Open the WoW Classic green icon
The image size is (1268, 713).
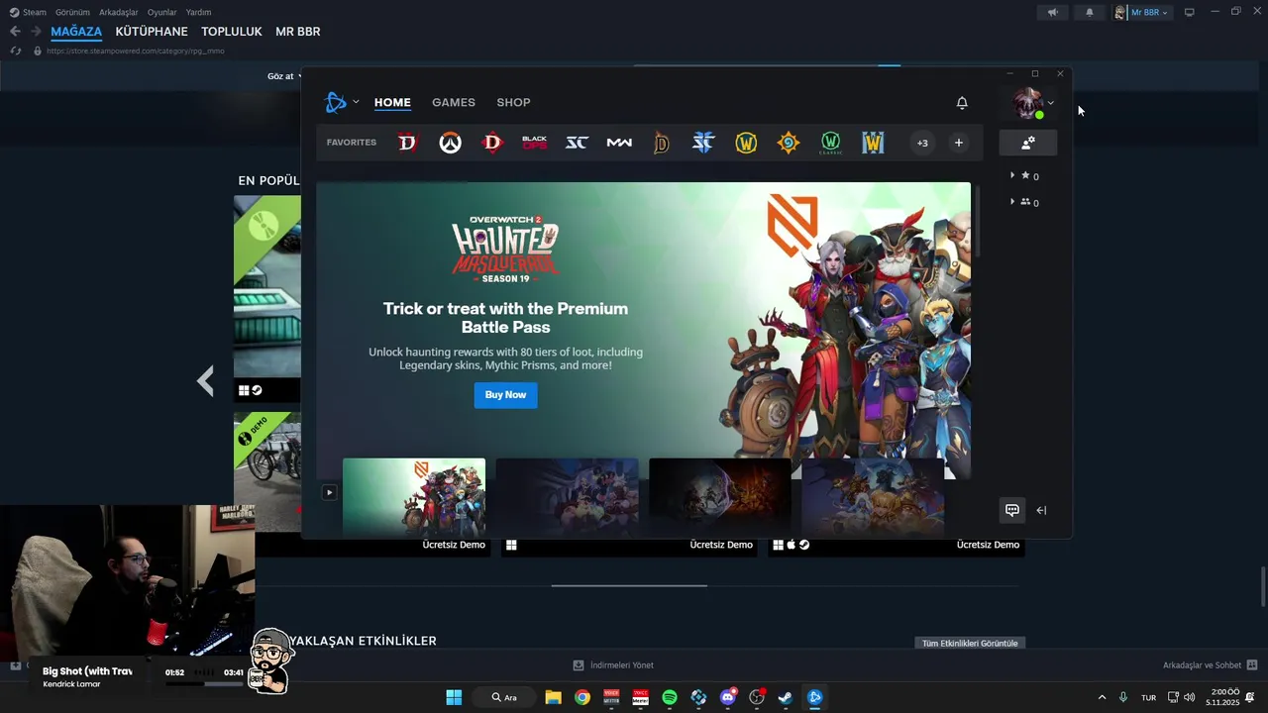point(830,143)
